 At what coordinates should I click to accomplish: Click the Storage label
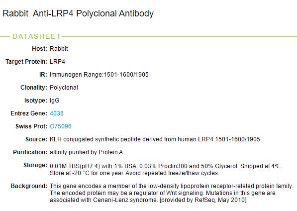tap(35, 165)
